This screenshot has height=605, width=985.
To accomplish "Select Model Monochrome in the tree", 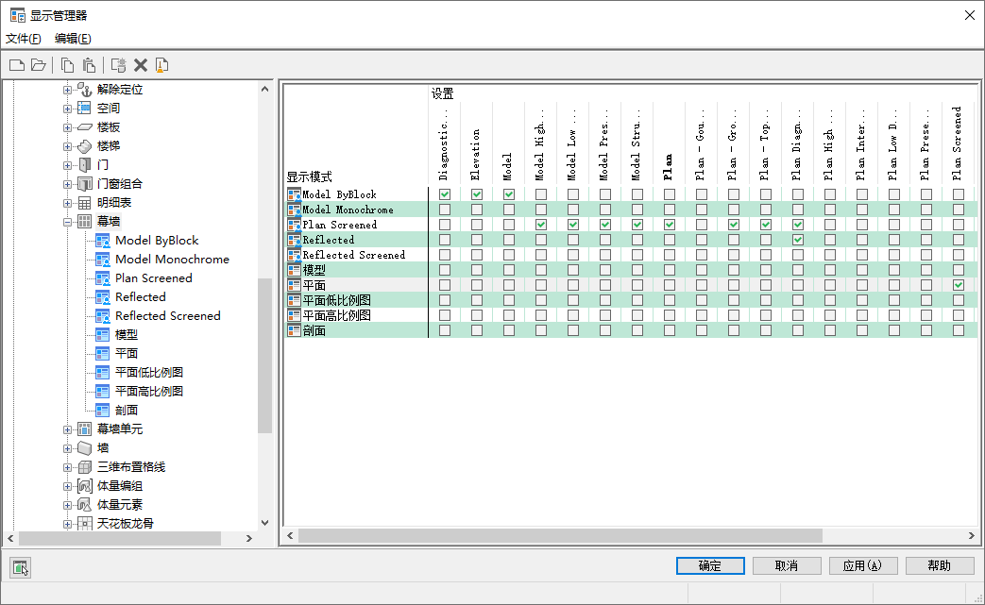I will (x=172, y=260).
